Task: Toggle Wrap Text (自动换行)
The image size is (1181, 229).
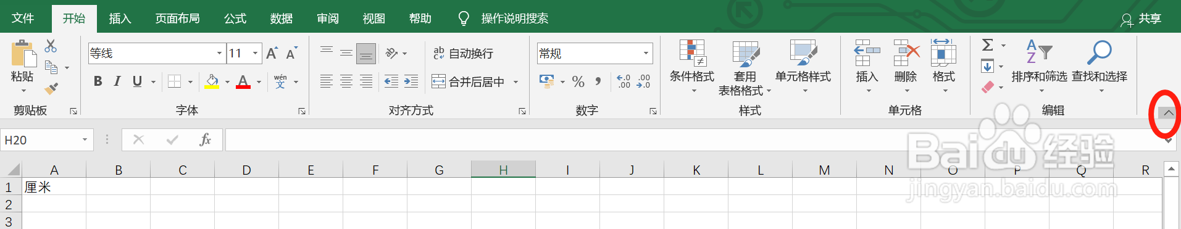Action: pyautogui.click(x=463, y=54)
